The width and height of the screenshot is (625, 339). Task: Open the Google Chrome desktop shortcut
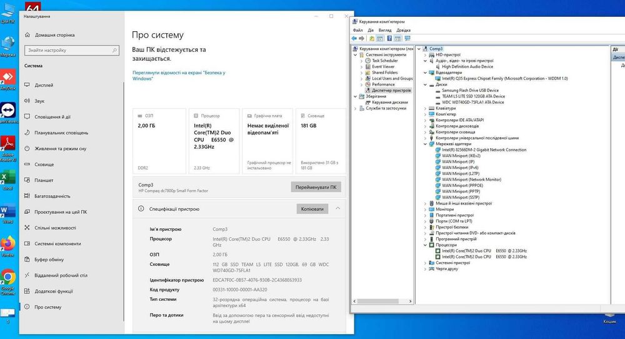(x=8, y=282)
